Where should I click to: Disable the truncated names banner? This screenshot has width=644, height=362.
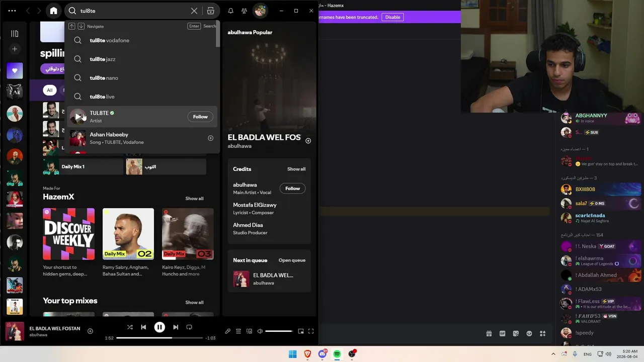click(x=392, y=17)
